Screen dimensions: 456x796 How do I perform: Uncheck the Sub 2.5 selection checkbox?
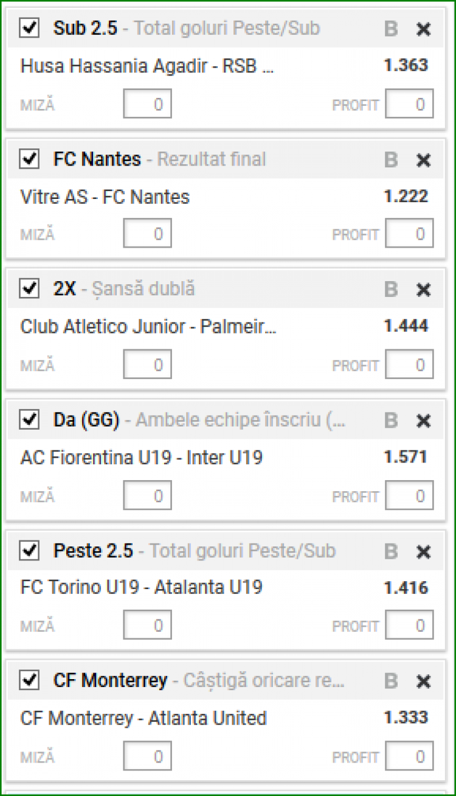[x=29, y=28]
